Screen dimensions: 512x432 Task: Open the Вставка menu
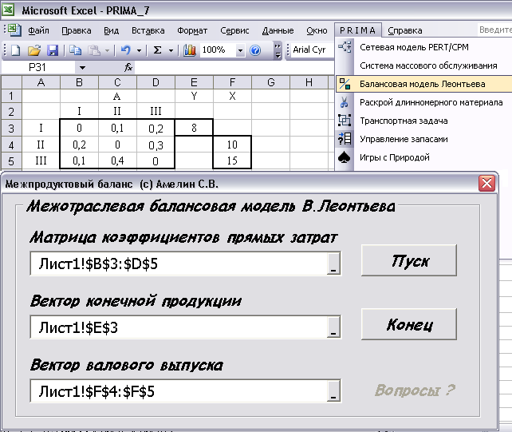(x=148, y=30)
